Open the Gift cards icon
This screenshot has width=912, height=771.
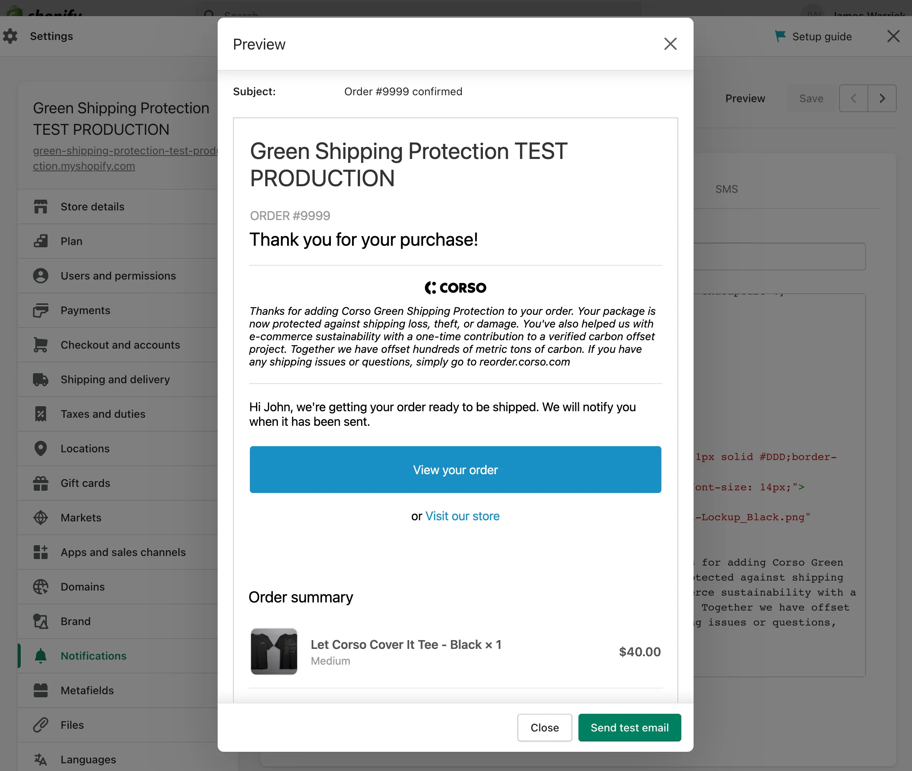[41, 483]
